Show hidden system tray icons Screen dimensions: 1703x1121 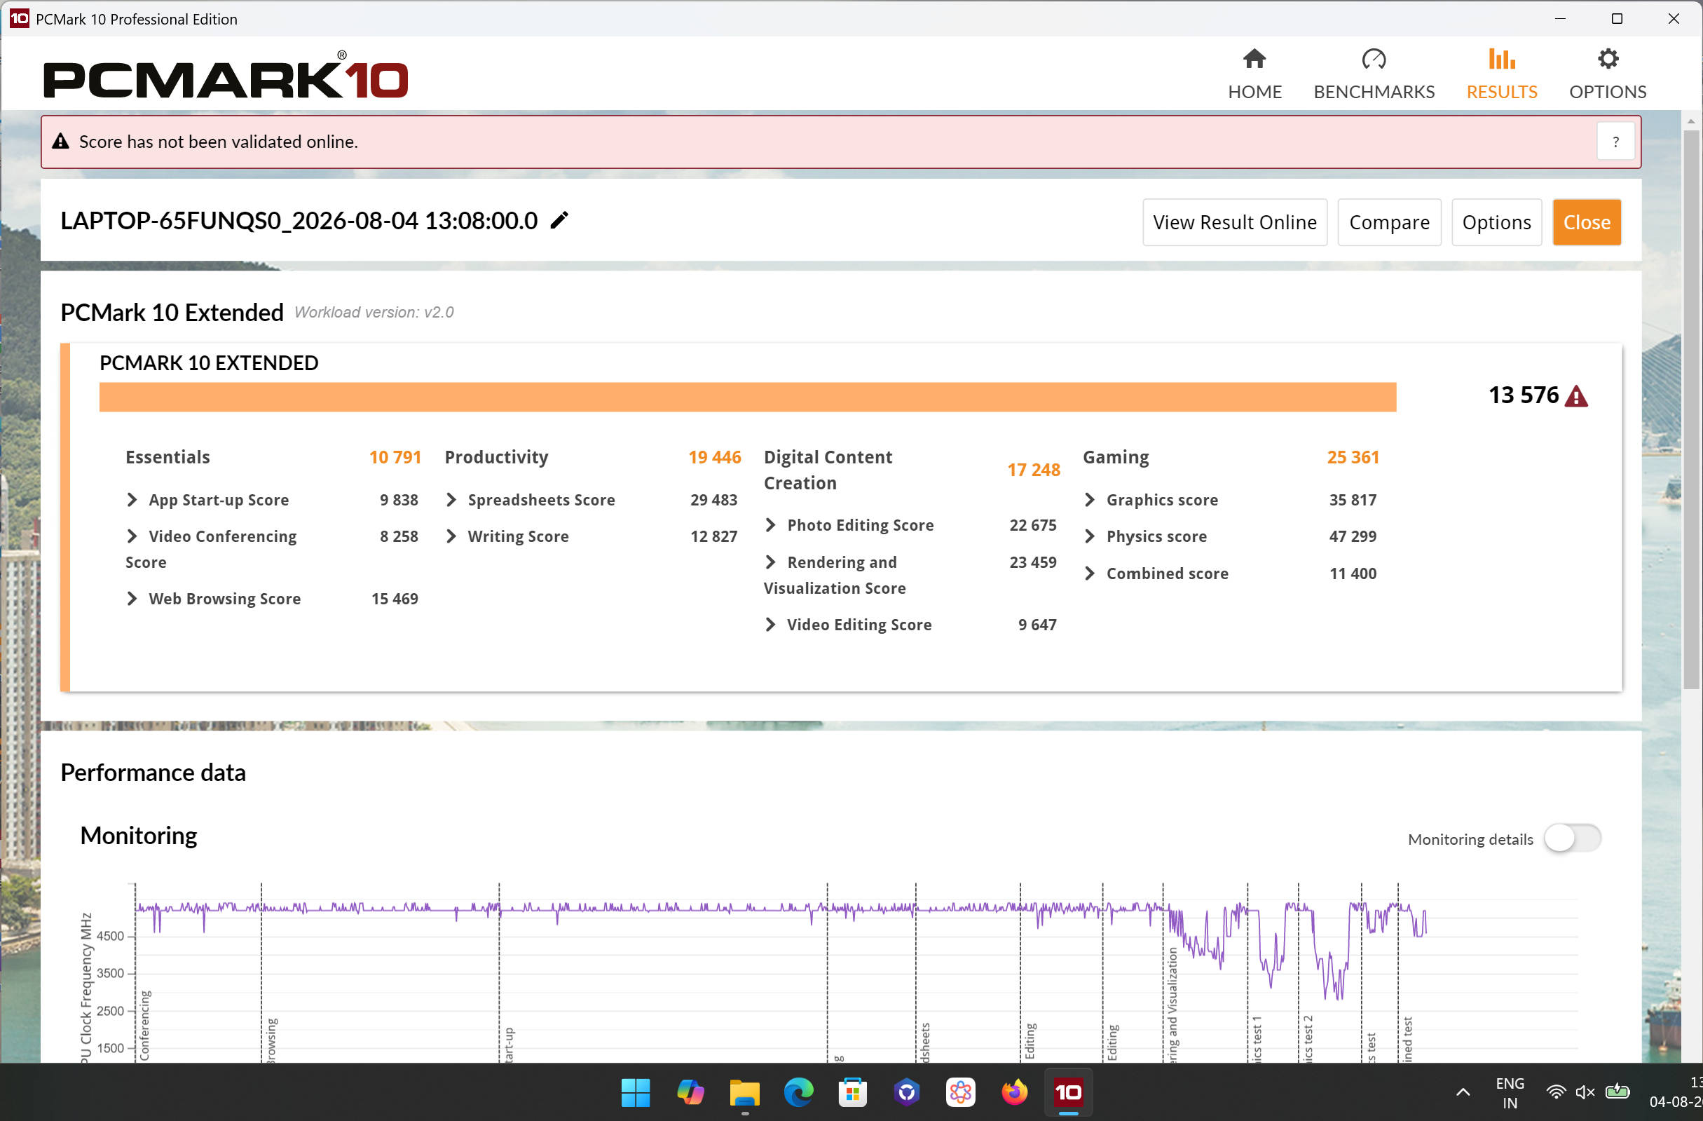[x=1463, y=1092]
